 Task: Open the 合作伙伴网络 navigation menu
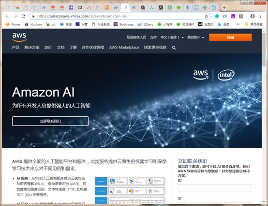coord(93,48)
